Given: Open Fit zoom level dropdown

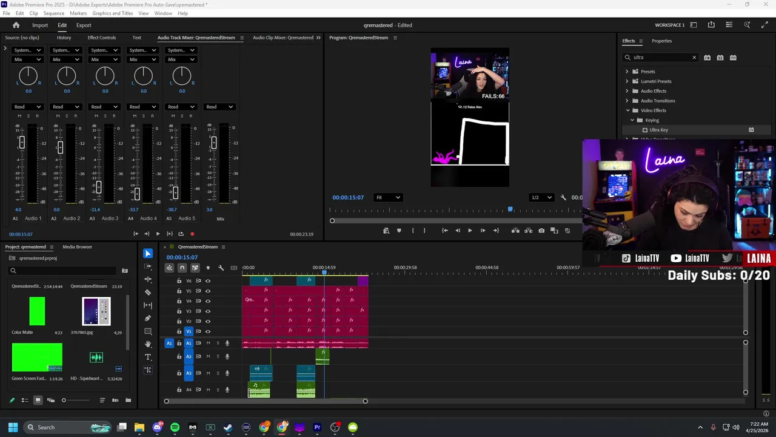Looking at the screenshot, I should click(388, 197).
